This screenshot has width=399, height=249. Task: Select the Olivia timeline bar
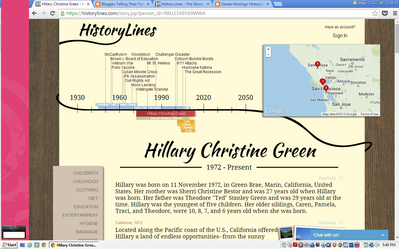186,125
